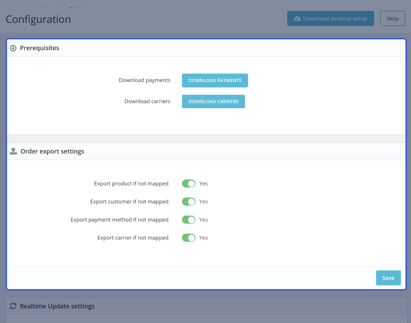Click the Download desktop setup button
Image resolution: width=411 pixels, height=323 pixels.
[331, 19]
